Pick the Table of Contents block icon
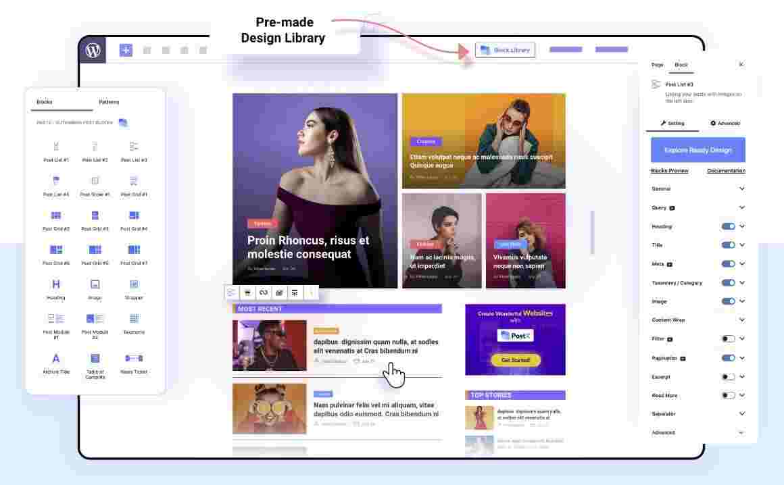The width and height of the screenshot is (784, 485). point(95,358)
